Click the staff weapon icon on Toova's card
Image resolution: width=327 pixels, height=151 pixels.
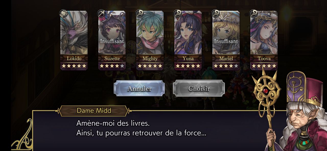(x=254, y=14)
